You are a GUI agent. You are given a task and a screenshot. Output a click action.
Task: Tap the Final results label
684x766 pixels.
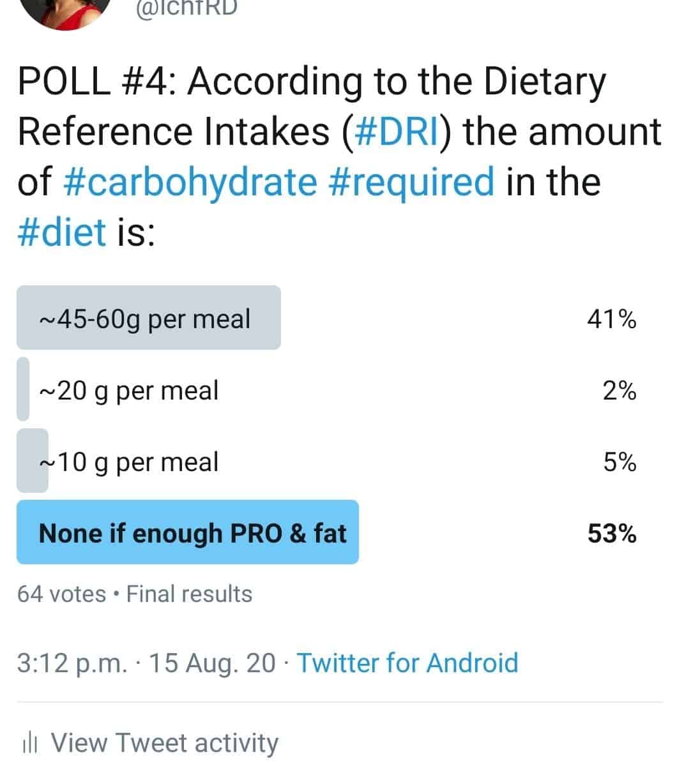click(189, 594)
